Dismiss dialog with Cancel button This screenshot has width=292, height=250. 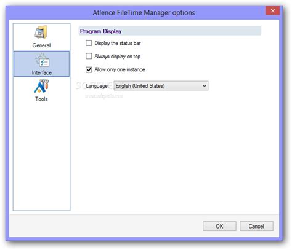tap(256, 226)
